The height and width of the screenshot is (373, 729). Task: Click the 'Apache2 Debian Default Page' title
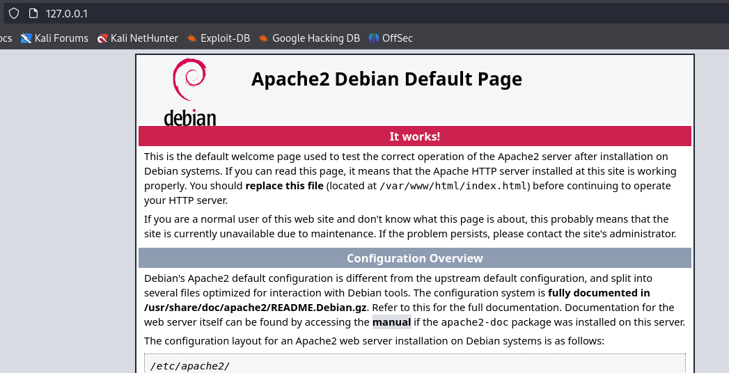pyautogui.click(x=386, y=79)
